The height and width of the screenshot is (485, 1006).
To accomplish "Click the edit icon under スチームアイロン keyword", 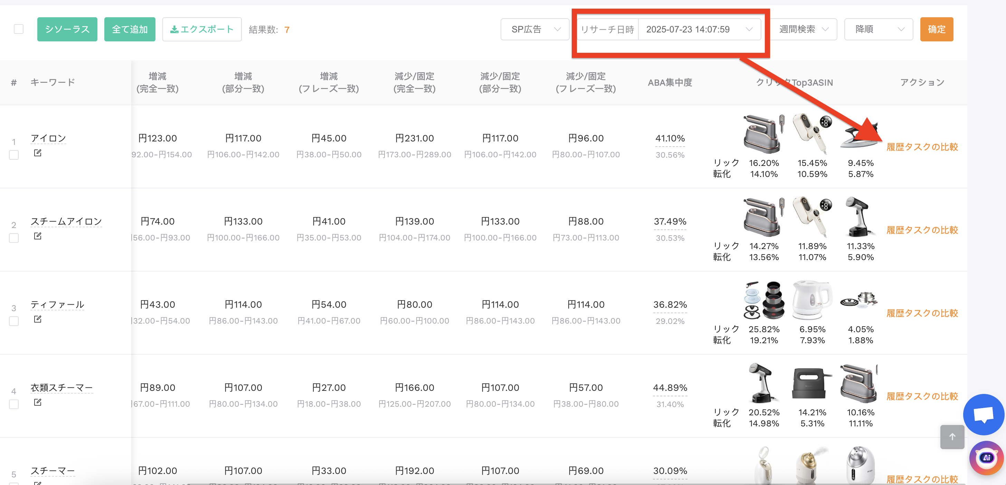I will pyautogui.click(x=38, y=236).
